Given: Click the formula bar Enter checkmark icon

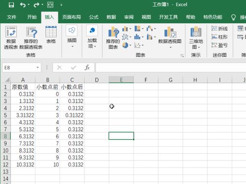Looking at the screenshot, I should click(73, 67).
